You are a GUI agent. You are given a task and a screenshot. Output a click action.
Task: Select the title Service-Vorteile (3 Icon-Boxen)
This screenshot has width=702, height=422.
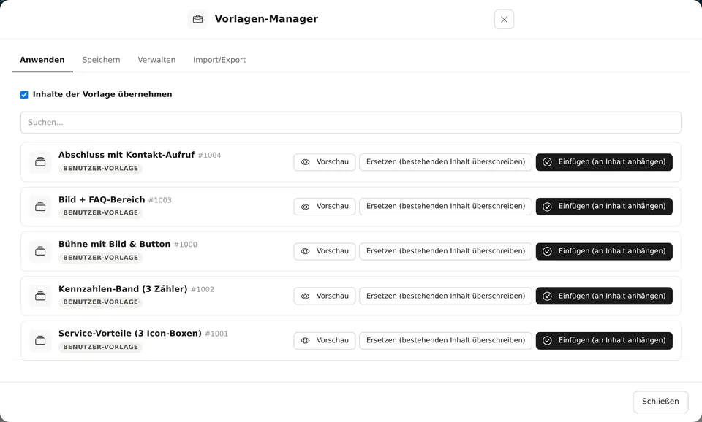click(130, 334)
